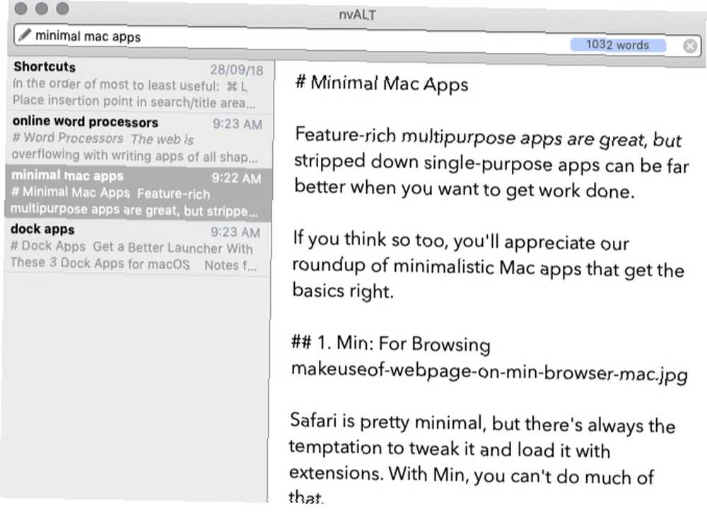Click the 1032 words count badge
707x512 pixels.
(x=618, y=45)
